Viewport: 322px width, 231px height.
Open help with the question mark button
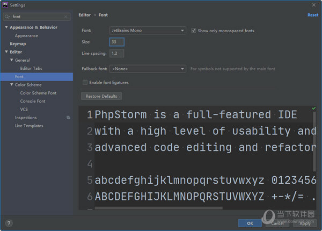click(9, 223)
